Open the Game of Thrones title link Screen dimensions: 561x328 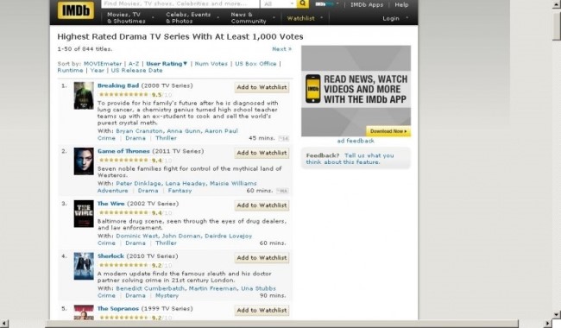tap(123, 151)
